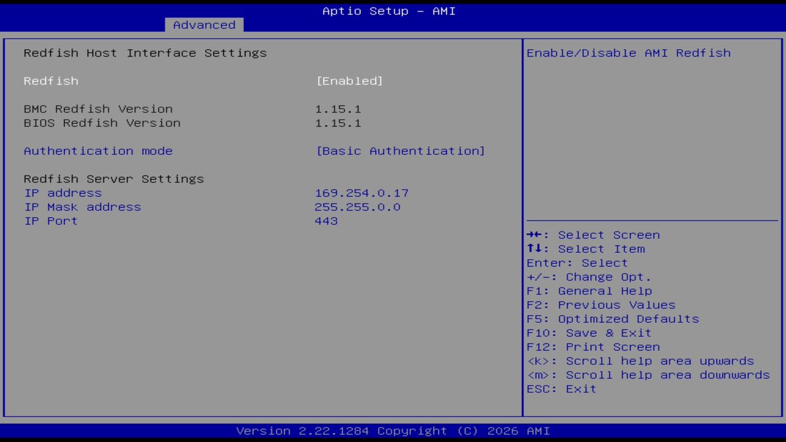The height and width of the screenshot is (442, 786).
Task: Select the Redfish setting label
Action: click(x=51, y=81)
